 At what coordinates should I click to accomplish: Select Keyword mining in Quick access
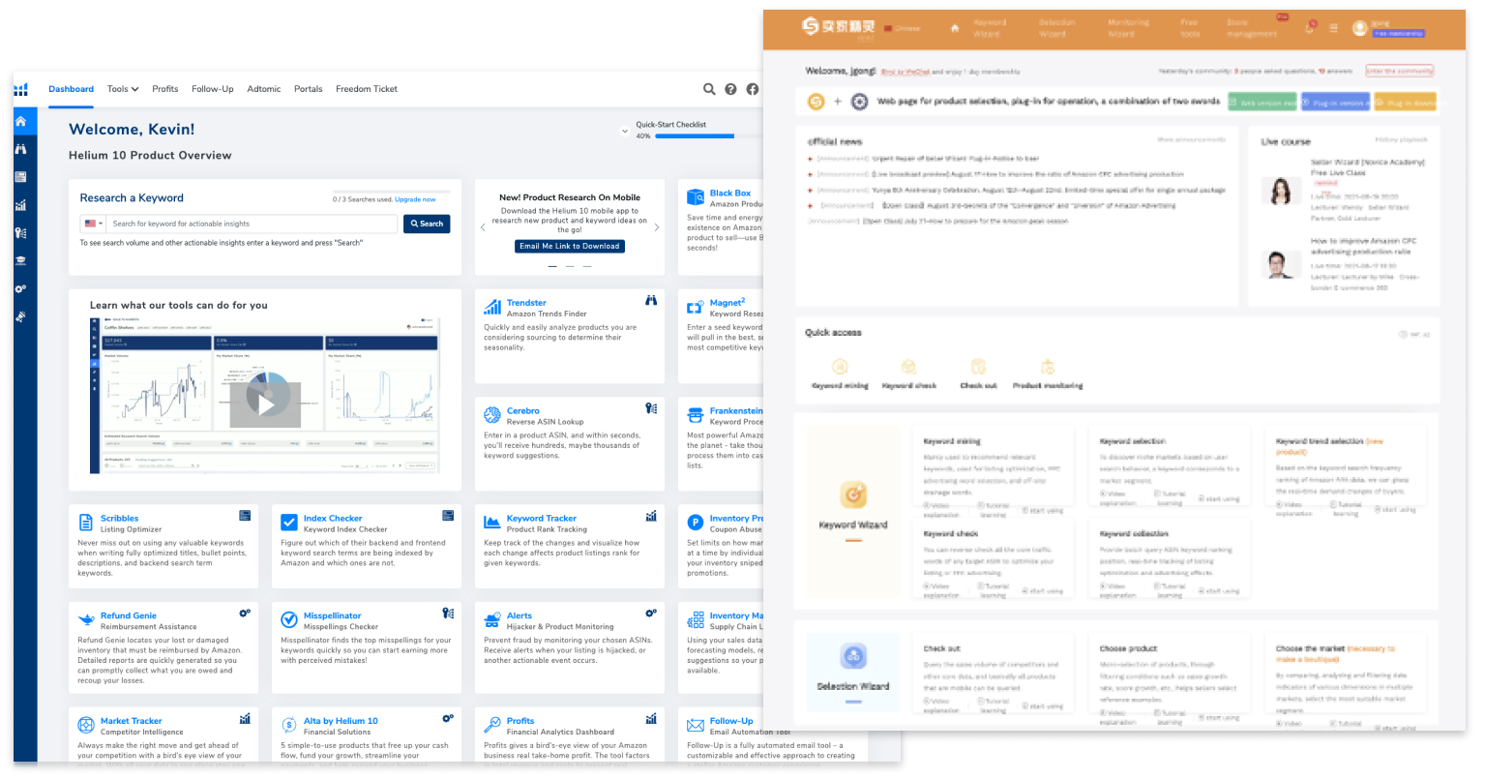[841, 370]
